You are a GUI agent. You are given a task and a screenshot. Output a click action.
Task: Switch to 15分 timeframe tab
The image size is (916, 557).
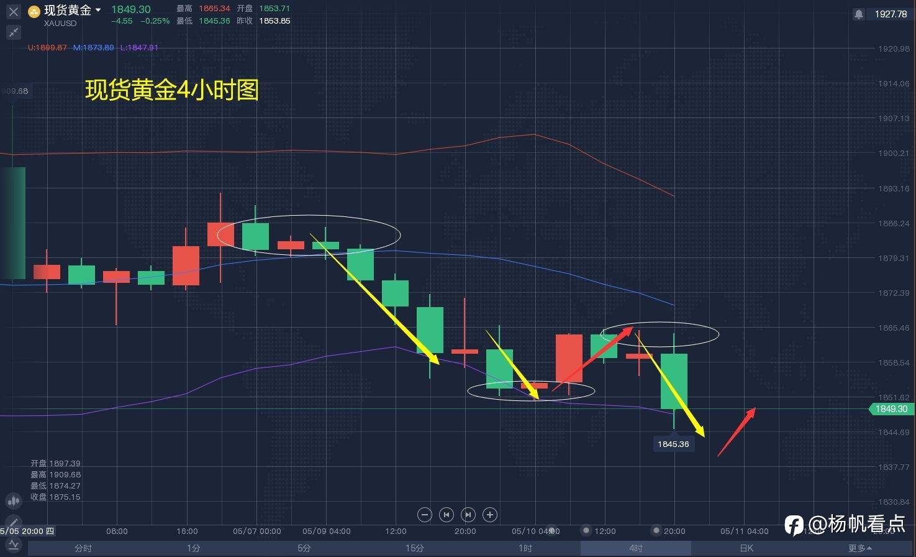click(x=415, y=548)
